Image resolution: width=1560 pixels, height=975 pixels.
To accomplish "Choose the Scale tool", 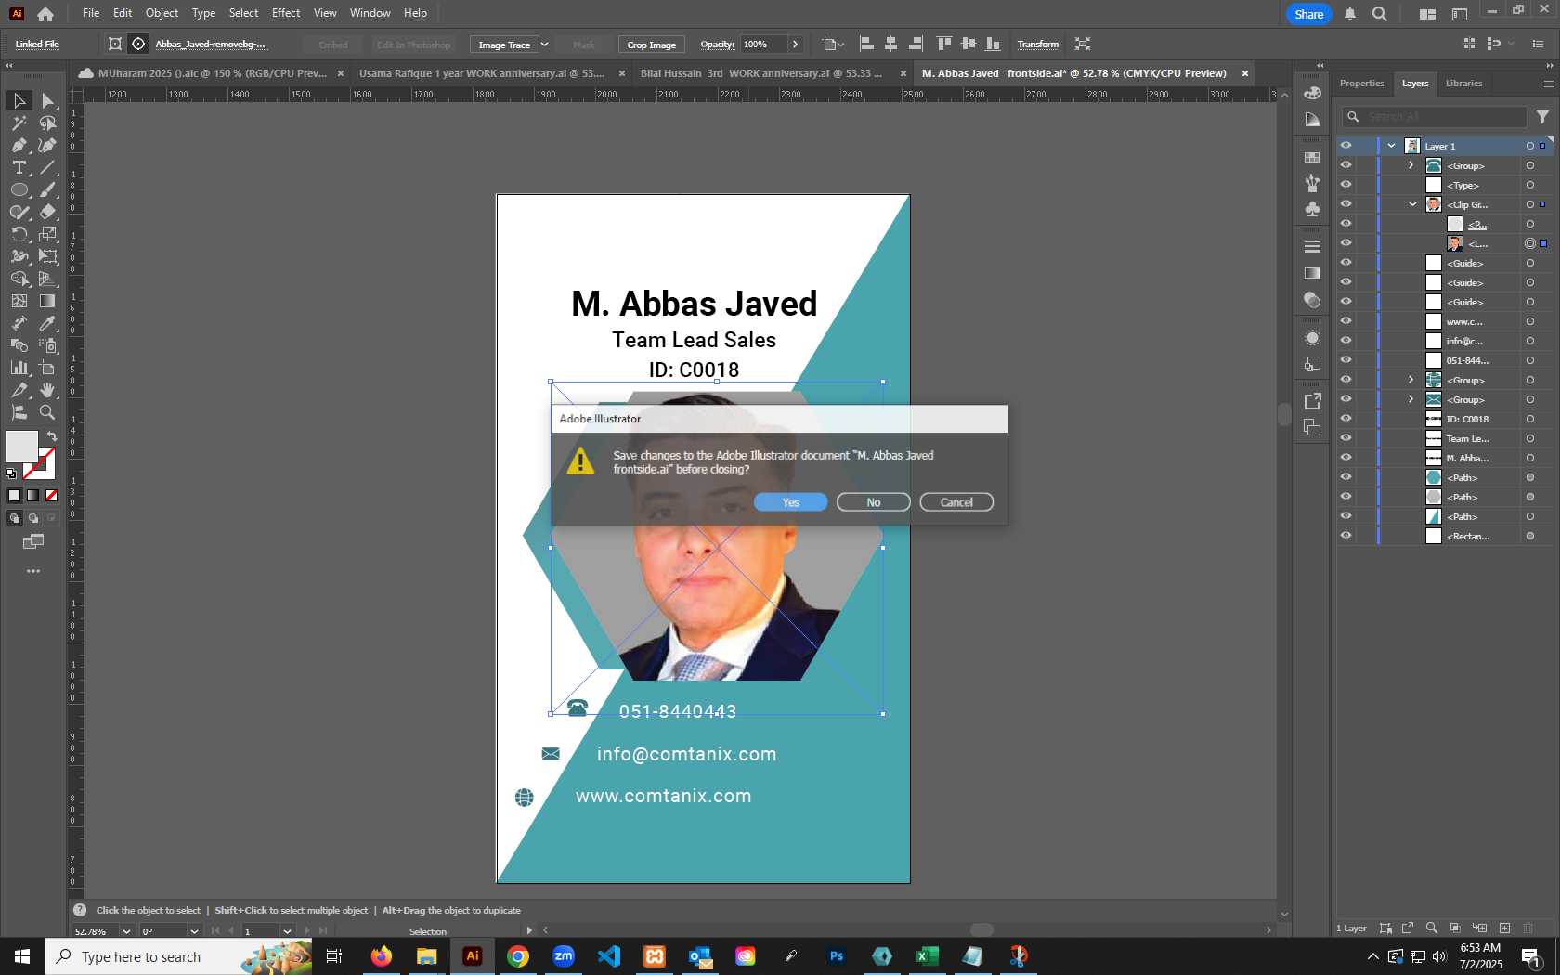I will pos(47,234).
